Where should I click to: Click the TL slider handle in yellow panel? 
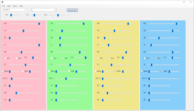click(112, 65)
